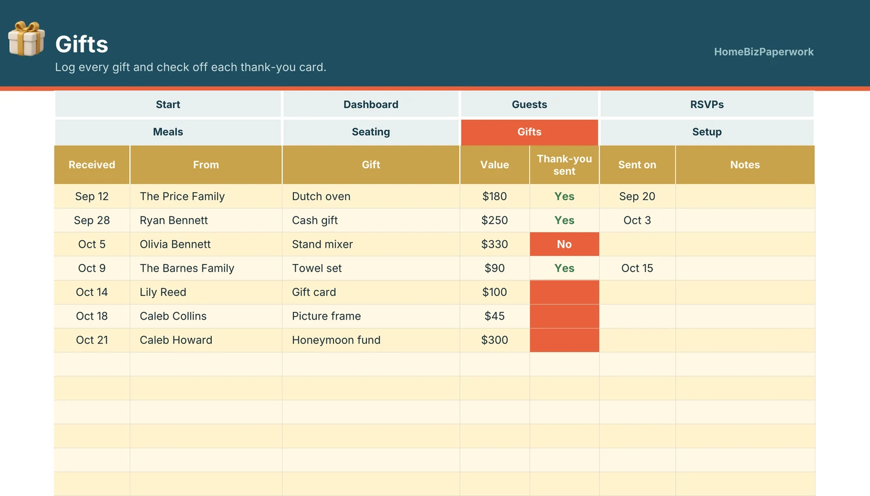This screenshot has height=496, width=870.
Task: Click the HomeBizPaperwork brand link
Action: pyautogui.click(x=763, y=52)
